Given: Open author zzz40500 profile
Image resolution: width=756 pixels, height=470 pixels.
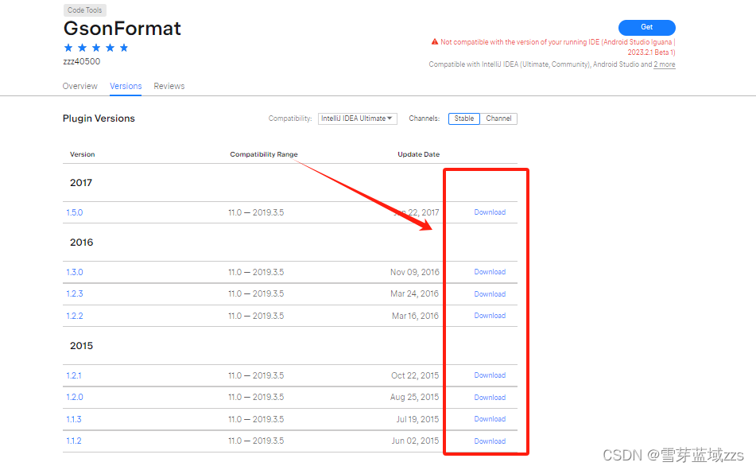Looking at the screenshot, I should 81,61.
